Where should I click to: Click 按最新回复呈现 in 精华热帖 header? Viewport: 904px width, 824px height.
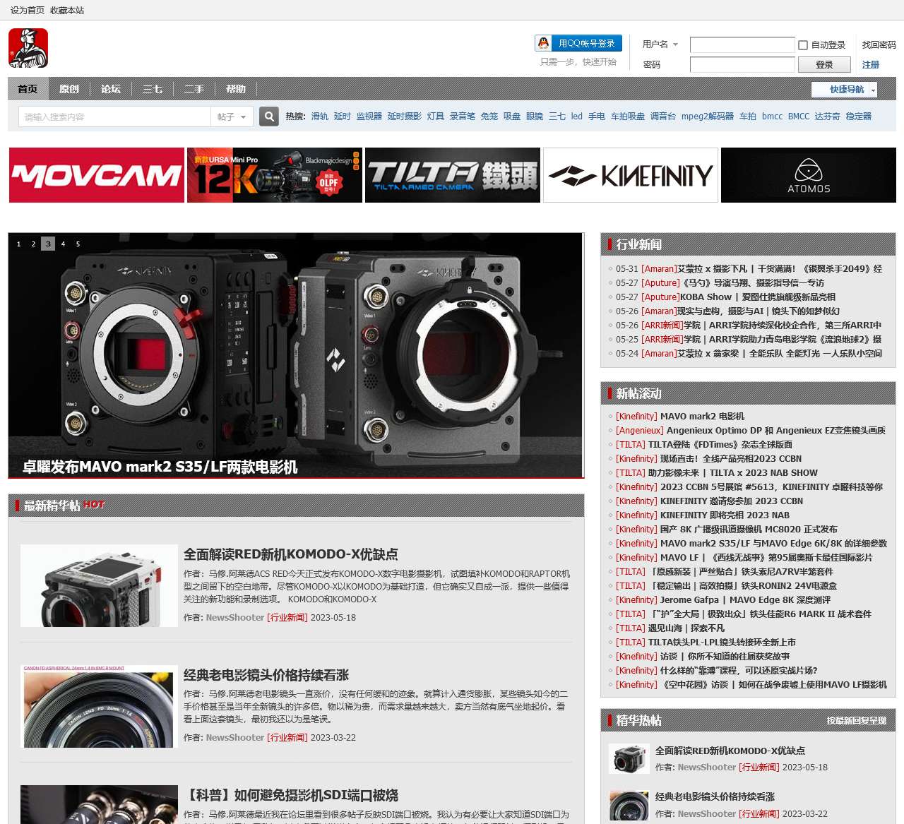[x=856, y=721]
